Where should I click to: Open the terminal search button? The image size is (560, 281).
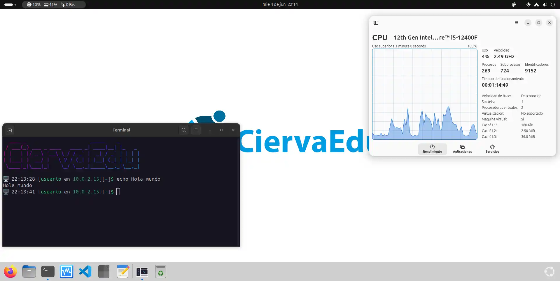click(183, 130)
